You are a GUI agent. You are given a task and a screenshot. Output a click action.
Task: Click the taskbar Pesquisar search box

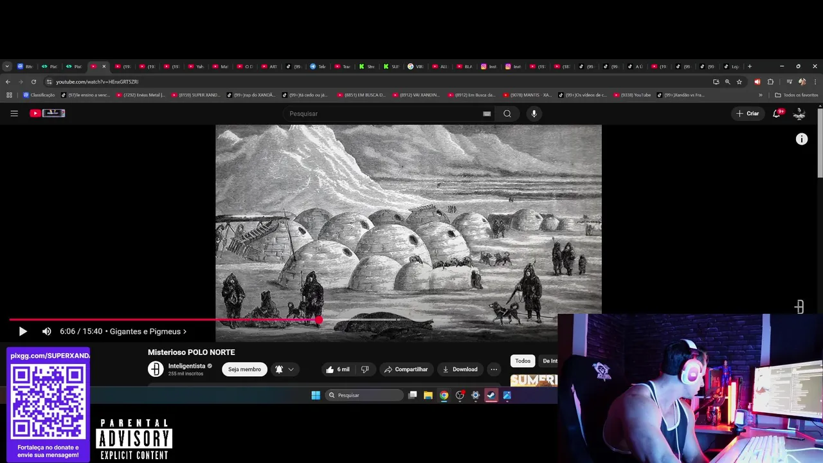(x=364, y=395)
